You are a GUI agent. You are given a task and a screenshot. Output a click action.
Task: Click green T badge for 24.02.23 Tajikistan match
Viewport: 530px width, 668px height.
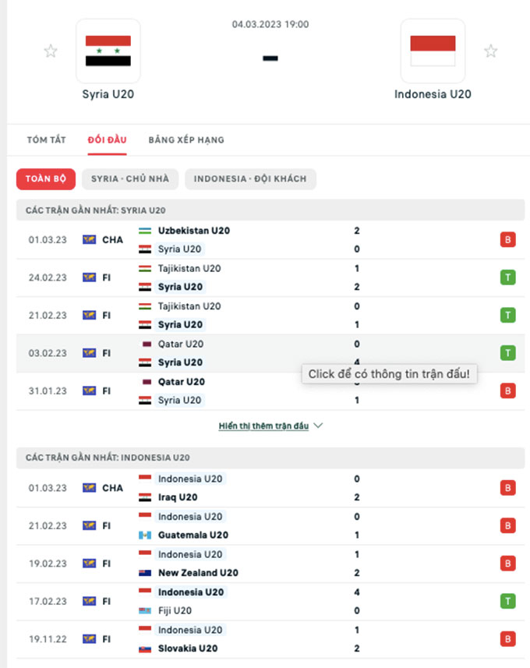click(508, 277)
